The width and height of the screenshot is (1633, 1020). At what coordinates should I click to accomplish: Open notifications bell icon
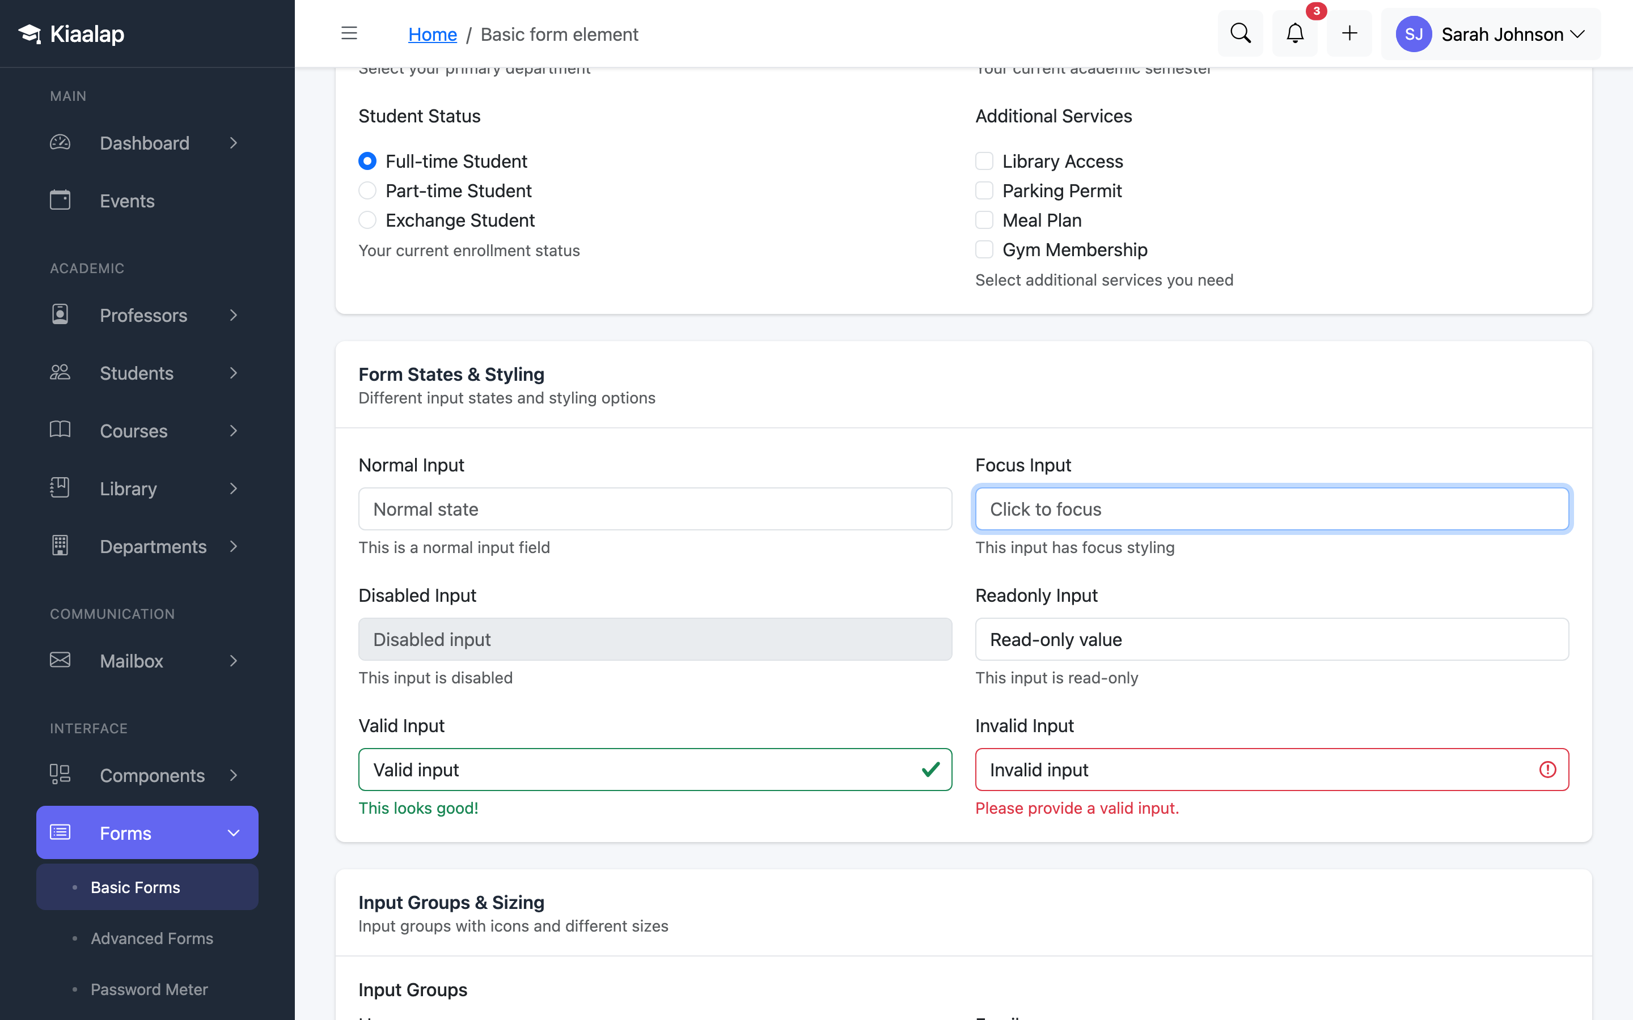coord(1295,34)
